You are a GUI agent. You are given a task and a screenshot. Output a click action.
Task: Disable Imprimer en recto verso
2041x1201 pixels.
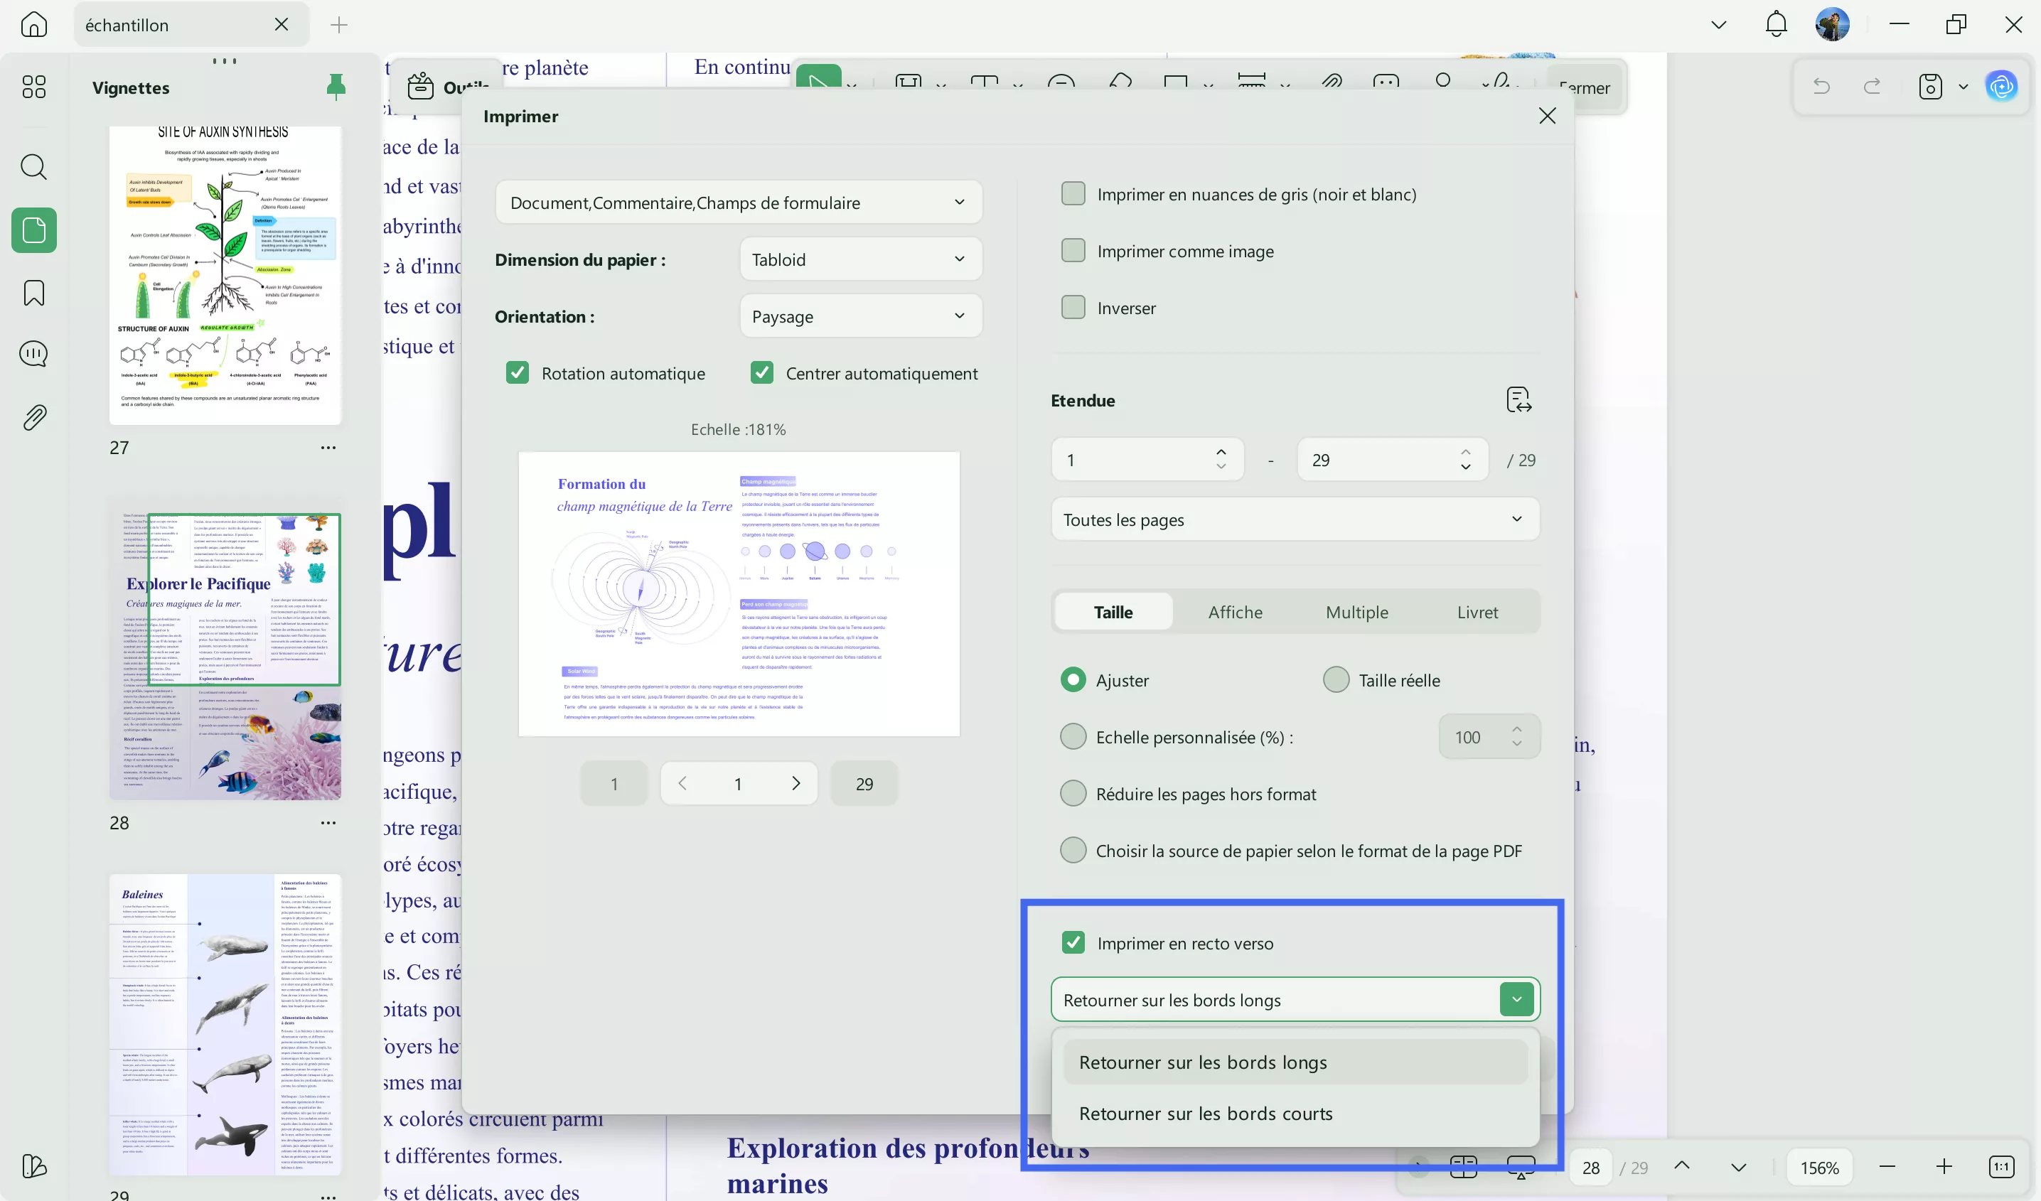point(1073,942)
